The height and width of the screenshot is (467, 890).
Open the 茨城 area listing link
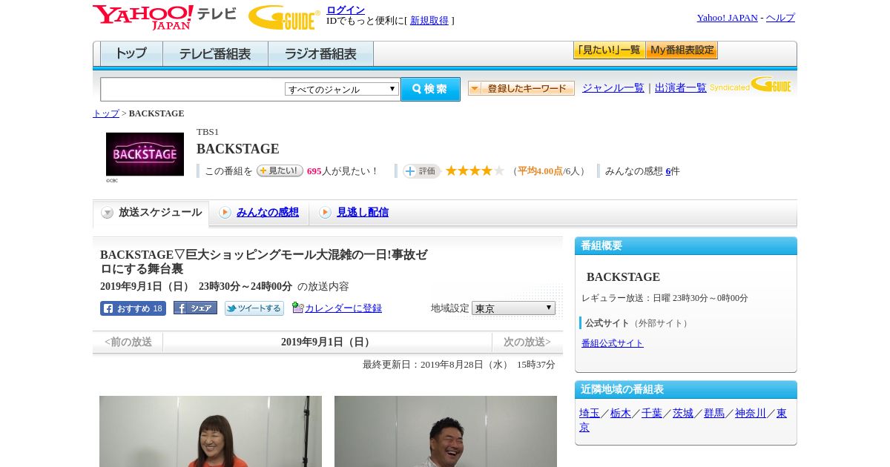[683, 414]
